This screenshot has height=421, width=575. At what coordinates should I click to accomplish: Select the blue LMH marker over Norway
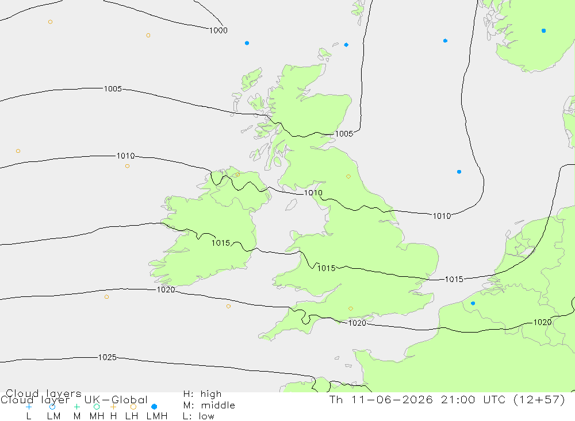(543, 31)
